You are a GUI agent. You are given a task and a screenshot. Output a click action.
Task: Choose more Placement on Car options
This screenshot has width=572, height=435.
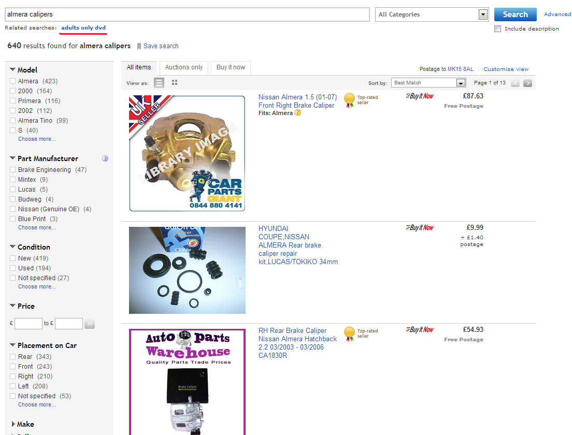click(x=37, y=405)
